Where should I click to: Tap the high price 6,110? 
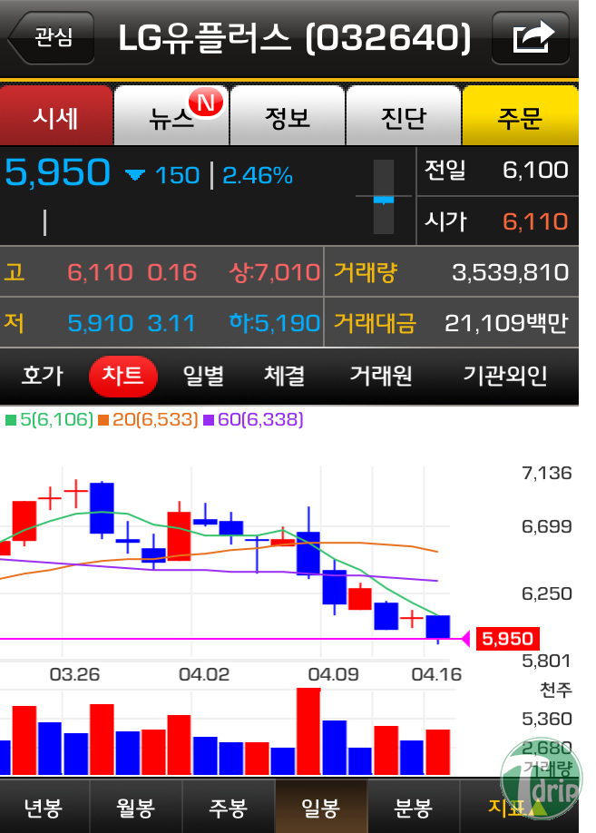pos(101,272)
